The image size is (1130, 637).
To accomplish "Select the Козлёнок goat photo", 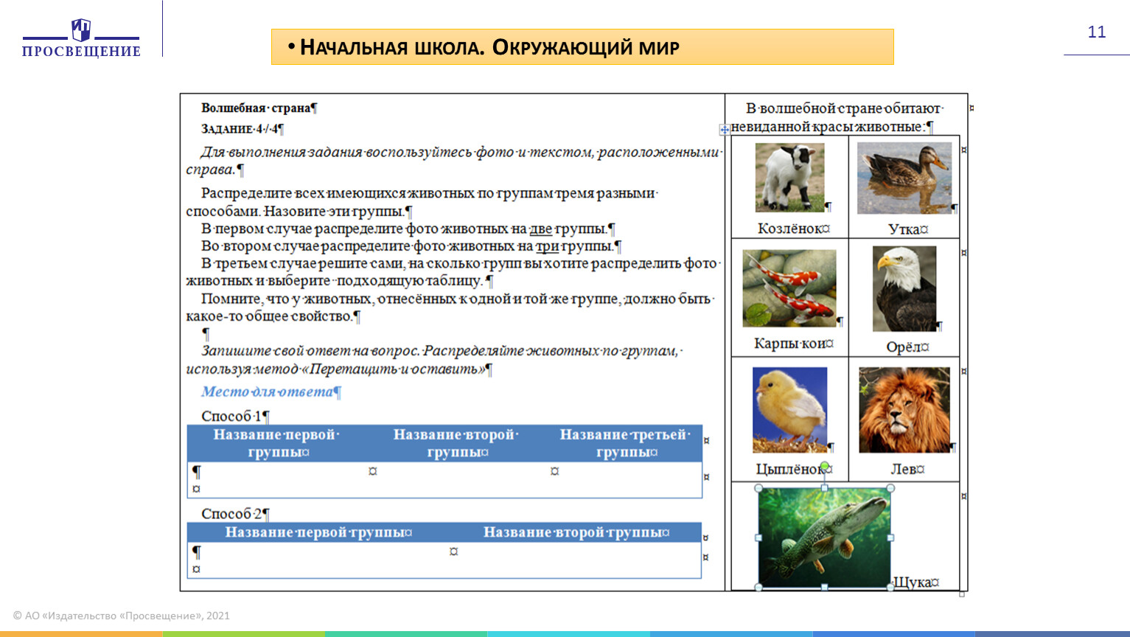I will (789, 178).
